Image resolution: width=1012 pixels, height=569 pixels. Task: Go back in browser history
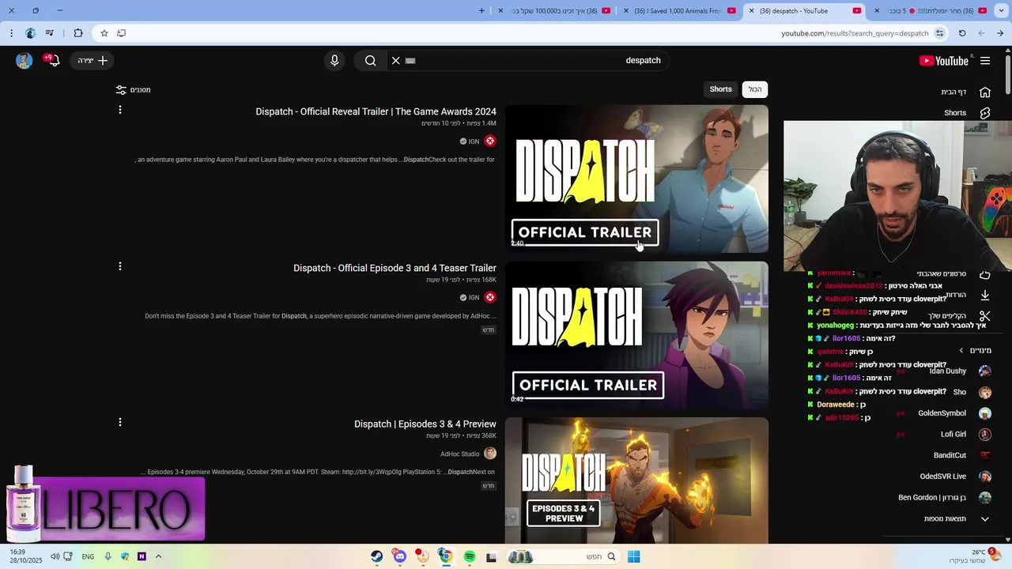(981, 33)
